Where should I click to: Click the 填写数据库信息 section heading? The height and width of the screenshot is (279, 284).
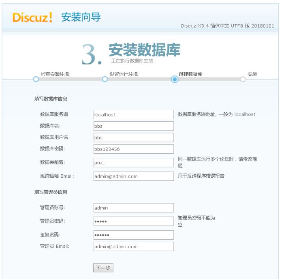(51, 99)
